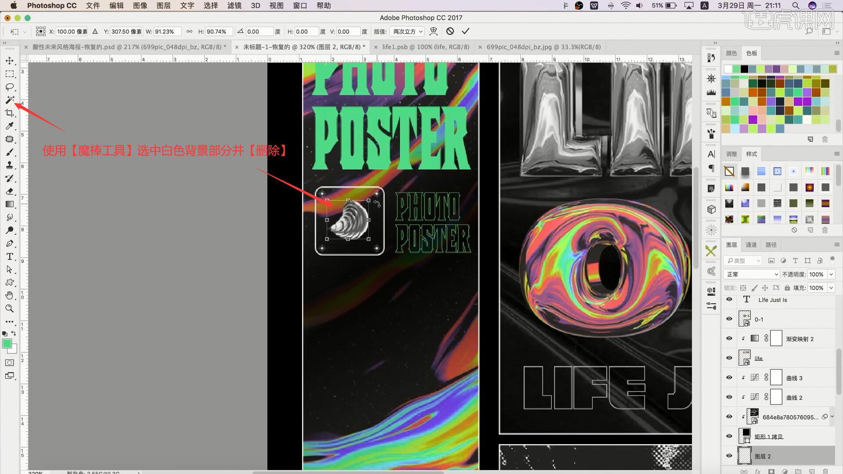Viewport: 843px width, 474px height.
Task: Swap foreground and background colors
Action: (14, 333)
